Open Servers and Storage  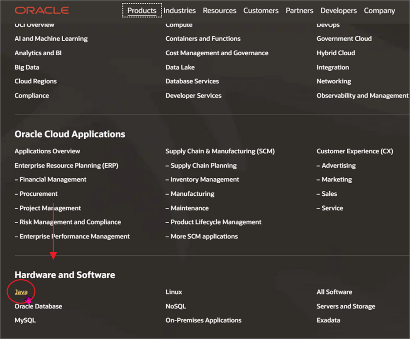tap(346, 306)
